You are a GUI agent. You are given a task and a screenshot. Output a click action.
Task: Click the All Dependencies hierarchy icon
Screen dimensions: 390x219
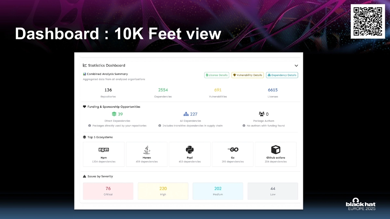(x=186, y=114)
